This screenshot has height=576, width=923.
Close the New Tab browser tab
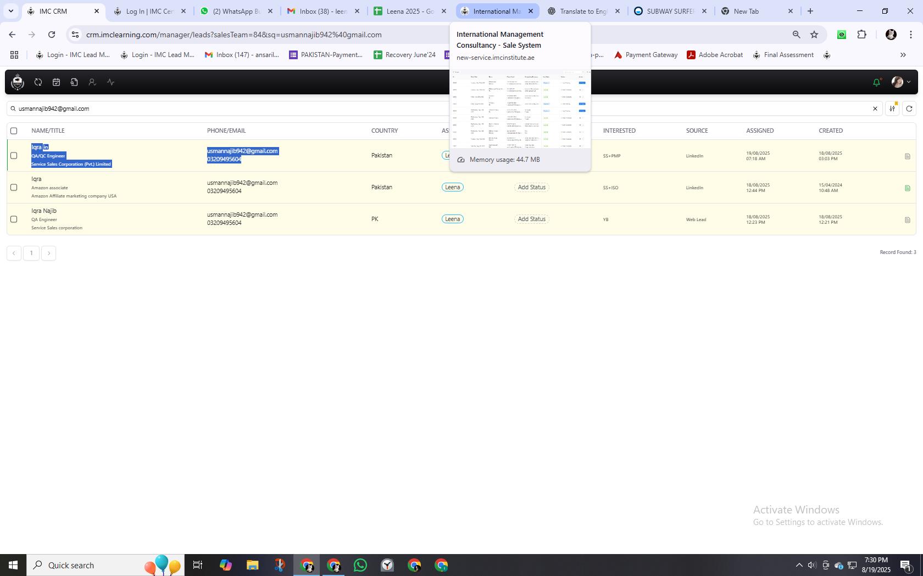[x=791, y=11]
